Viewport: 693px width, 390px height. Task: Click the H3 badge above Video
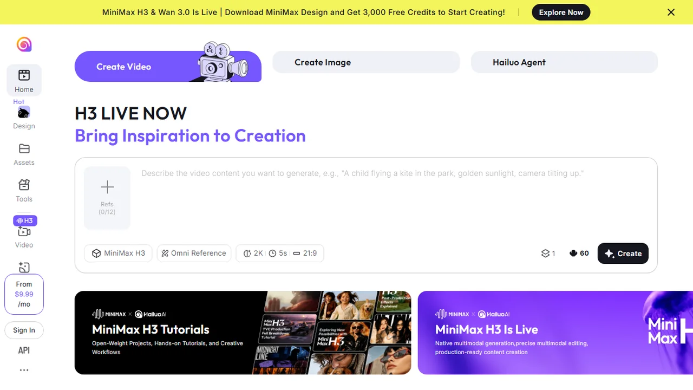coord(25,220)
